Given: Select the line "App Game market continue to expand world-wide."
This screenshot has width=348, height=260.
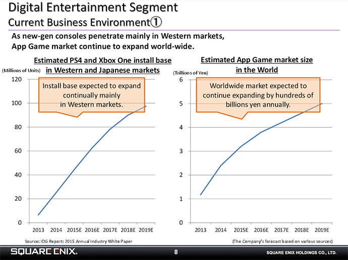Looking at the screenshot, I should (103, 46).
